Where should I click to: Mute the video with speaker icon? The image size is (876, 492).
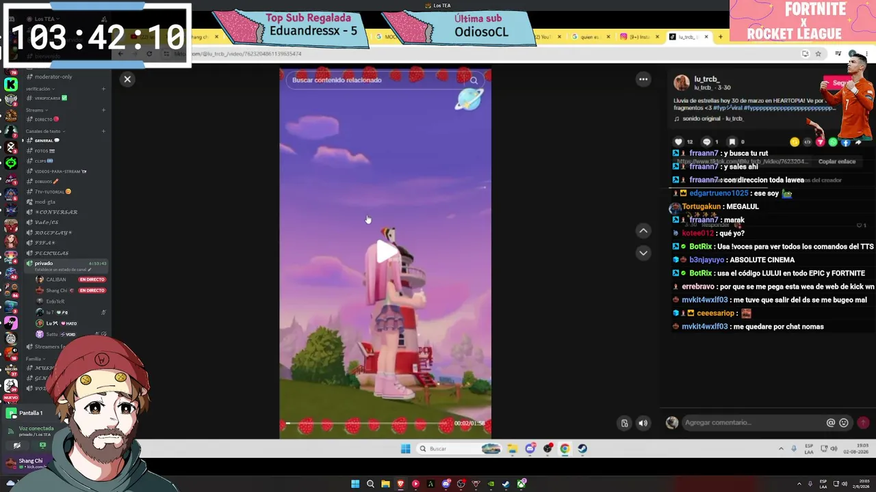pos(643,424)
